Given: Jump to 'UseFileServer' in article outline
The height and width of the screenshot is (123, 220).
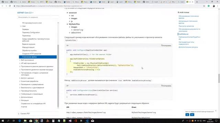Looking at the screenshot, I should pos(184,34).
